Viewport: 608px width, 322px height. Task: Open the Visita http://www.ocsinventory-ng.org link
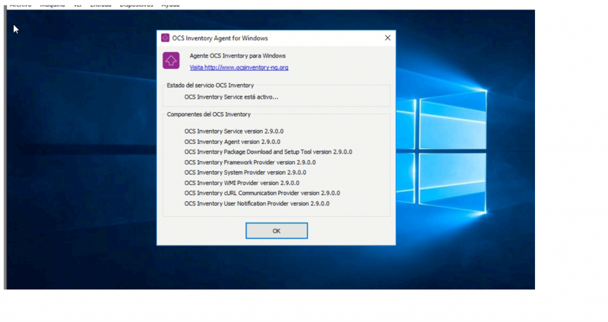point(239,68)
